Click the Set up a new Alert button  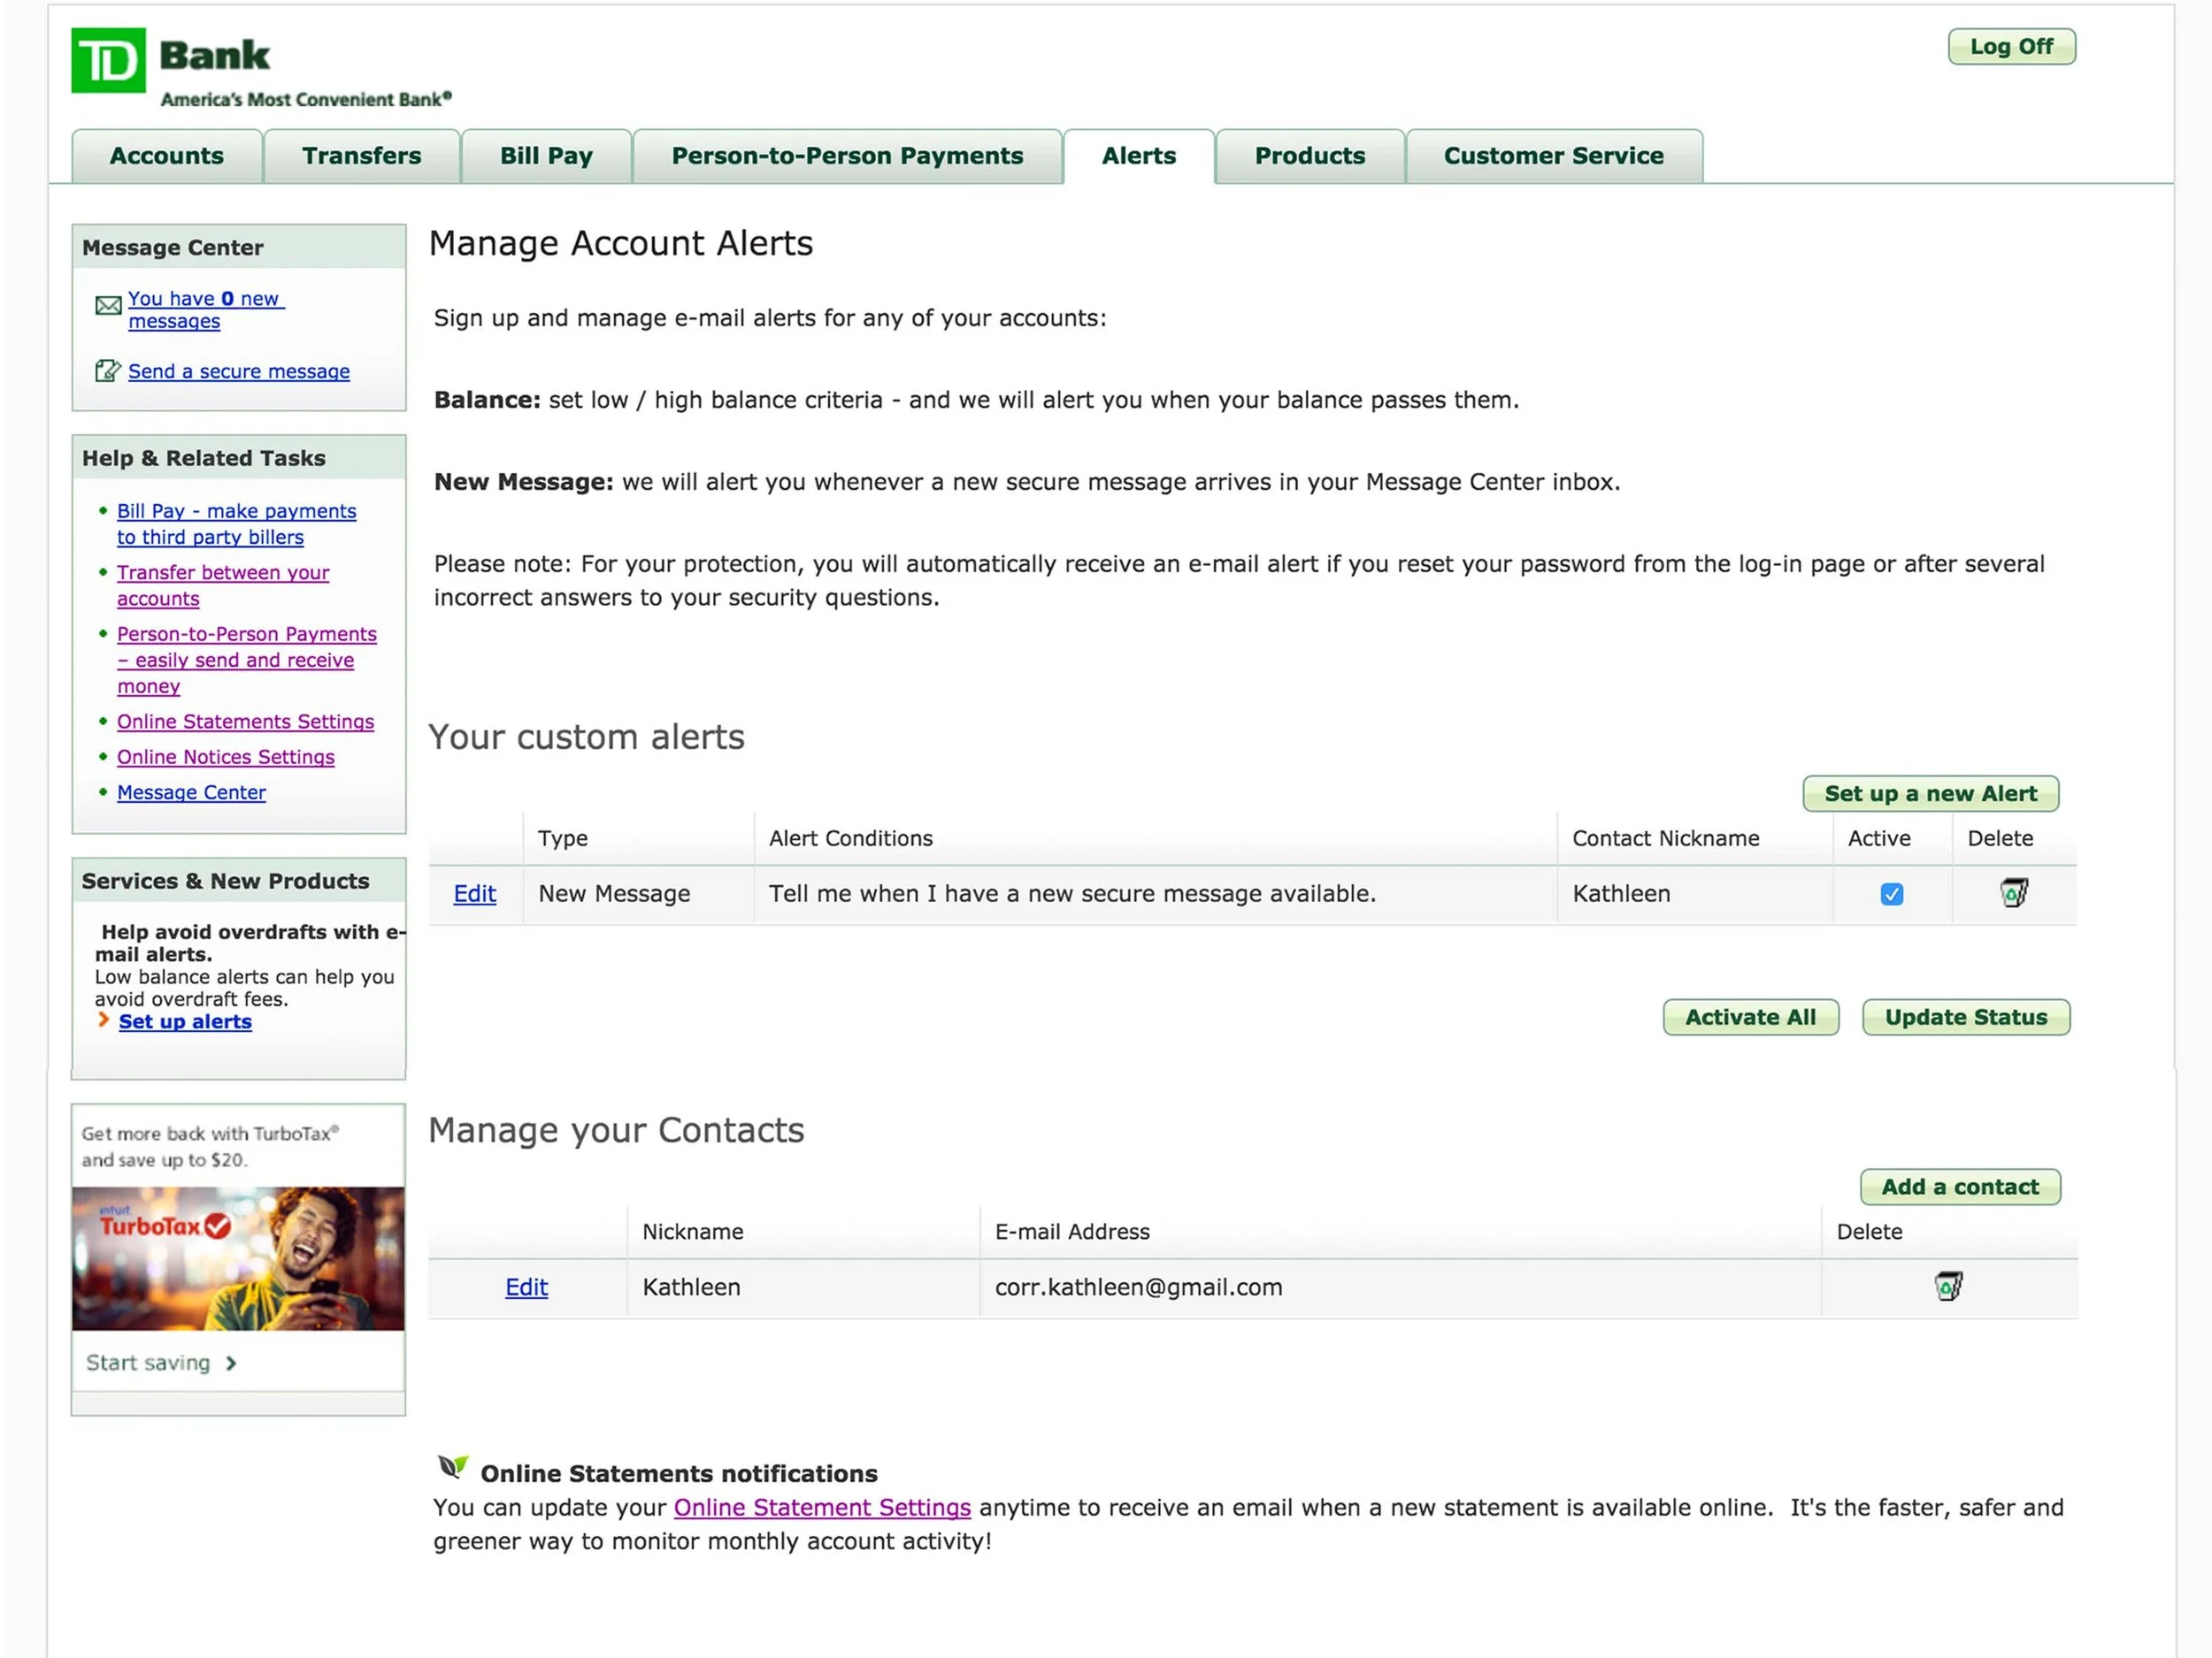click(x=1930, y=793)
